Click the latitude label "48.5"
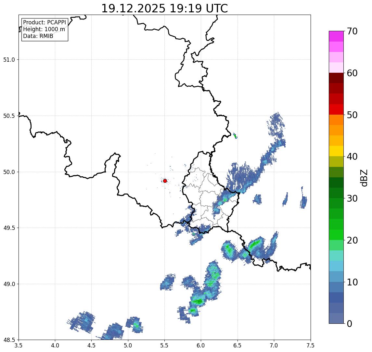The height and width of the screenshot is (352, 372). point(9,340)
